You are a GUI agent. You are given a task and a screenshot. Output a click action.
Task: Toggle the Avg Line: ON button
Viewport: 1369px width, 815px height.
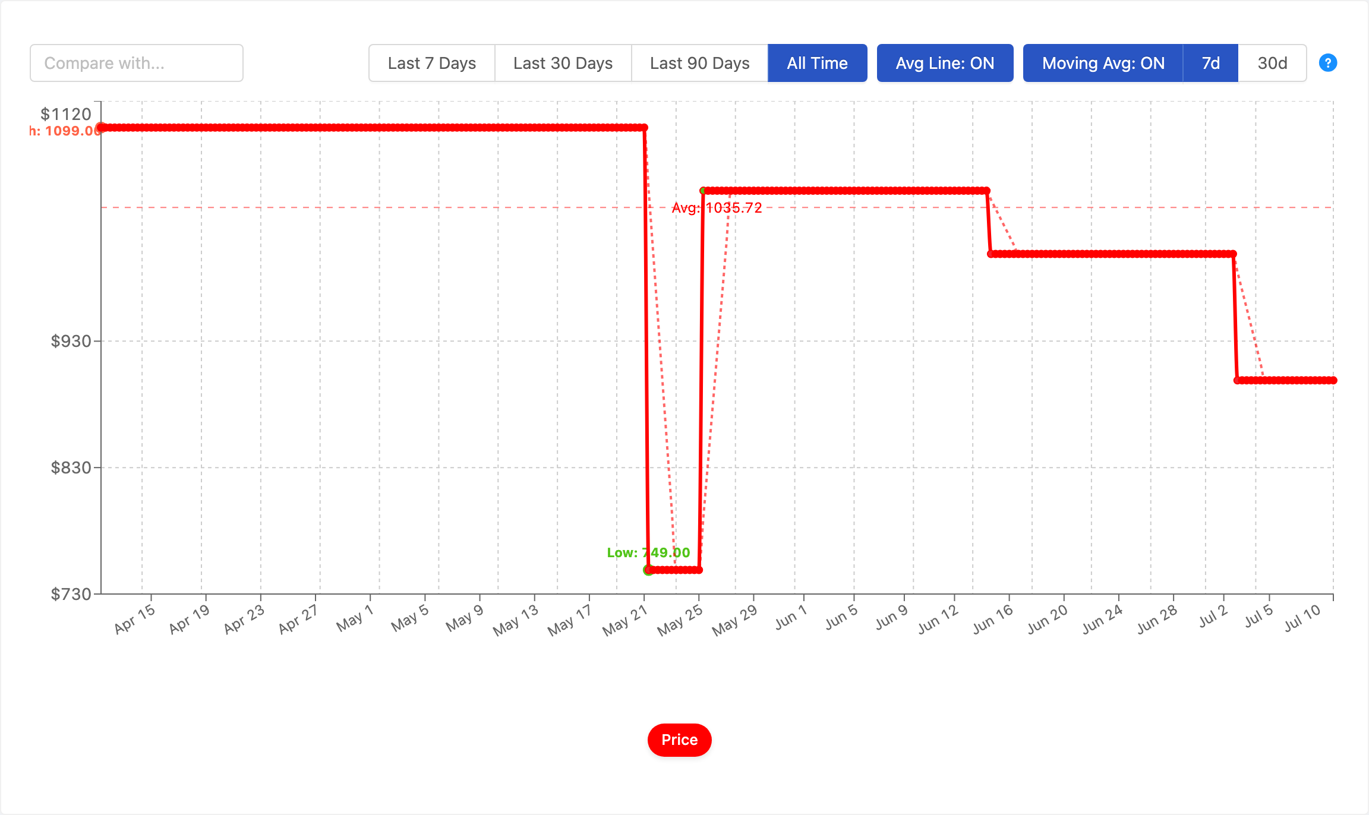945,63
